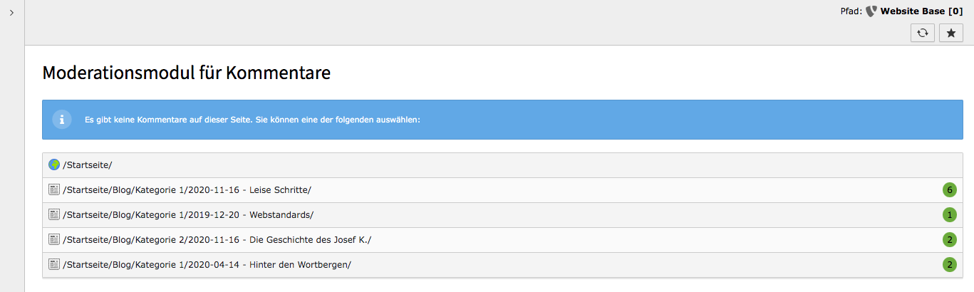Click the green badge showing 1 comment
The image size is (974, 292).
(x=949, y=215)
